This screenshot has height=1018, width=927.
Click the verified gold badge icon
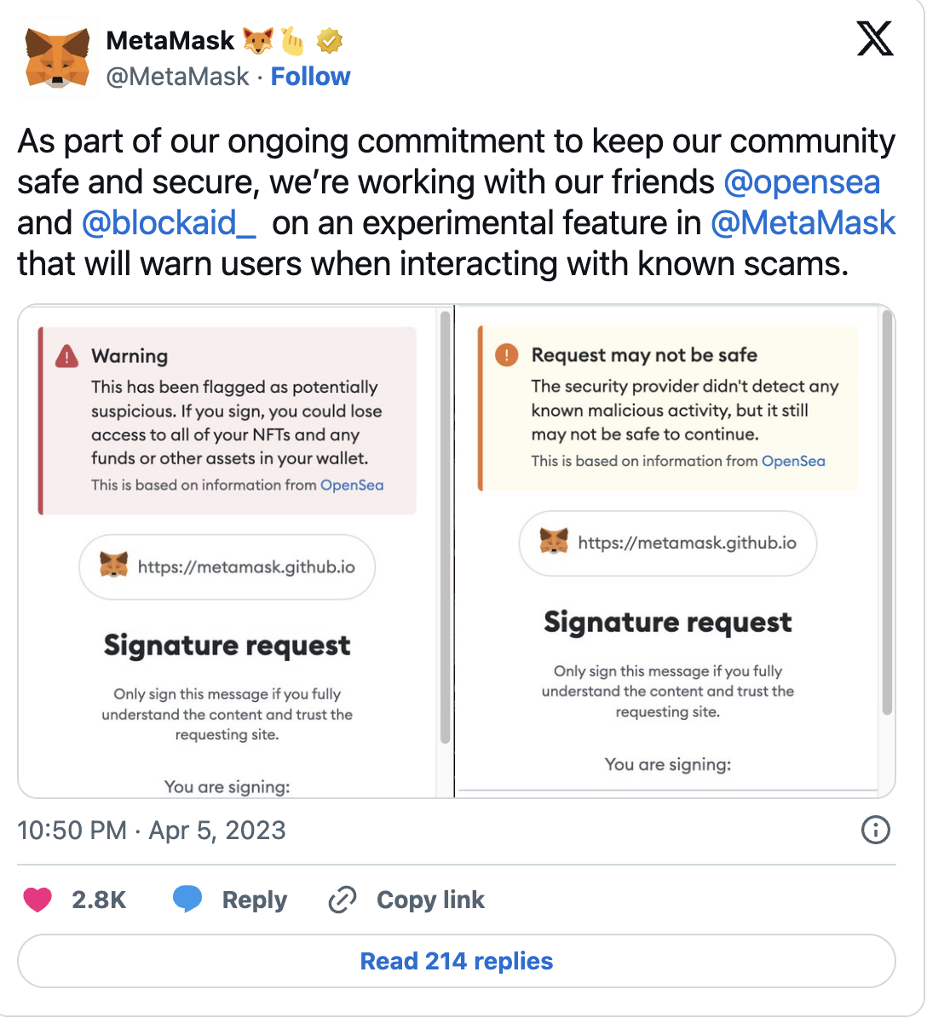330,40
